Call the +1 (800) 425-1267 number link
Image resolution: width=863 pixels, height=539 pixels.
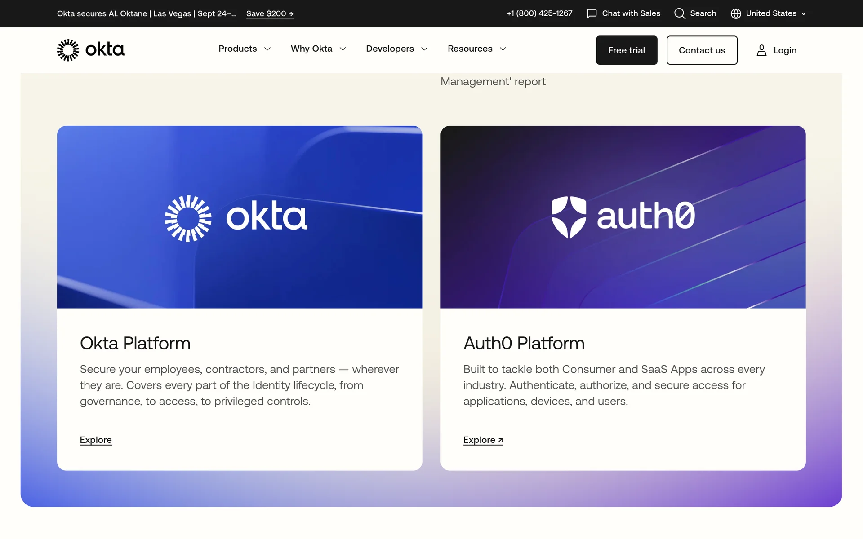539,13
